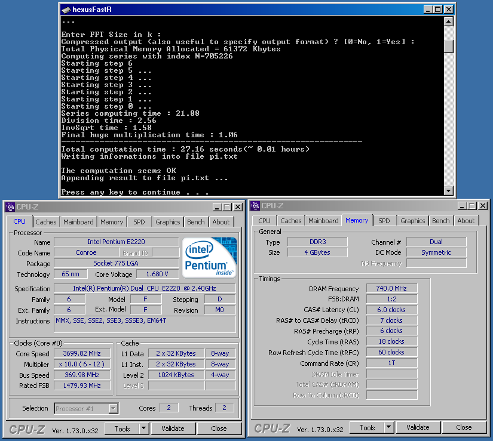The image size is (493, 441).
Task: Click Core Speed value 3699.82 MHz
Action: pyautogui.click(x=82, y=353)
